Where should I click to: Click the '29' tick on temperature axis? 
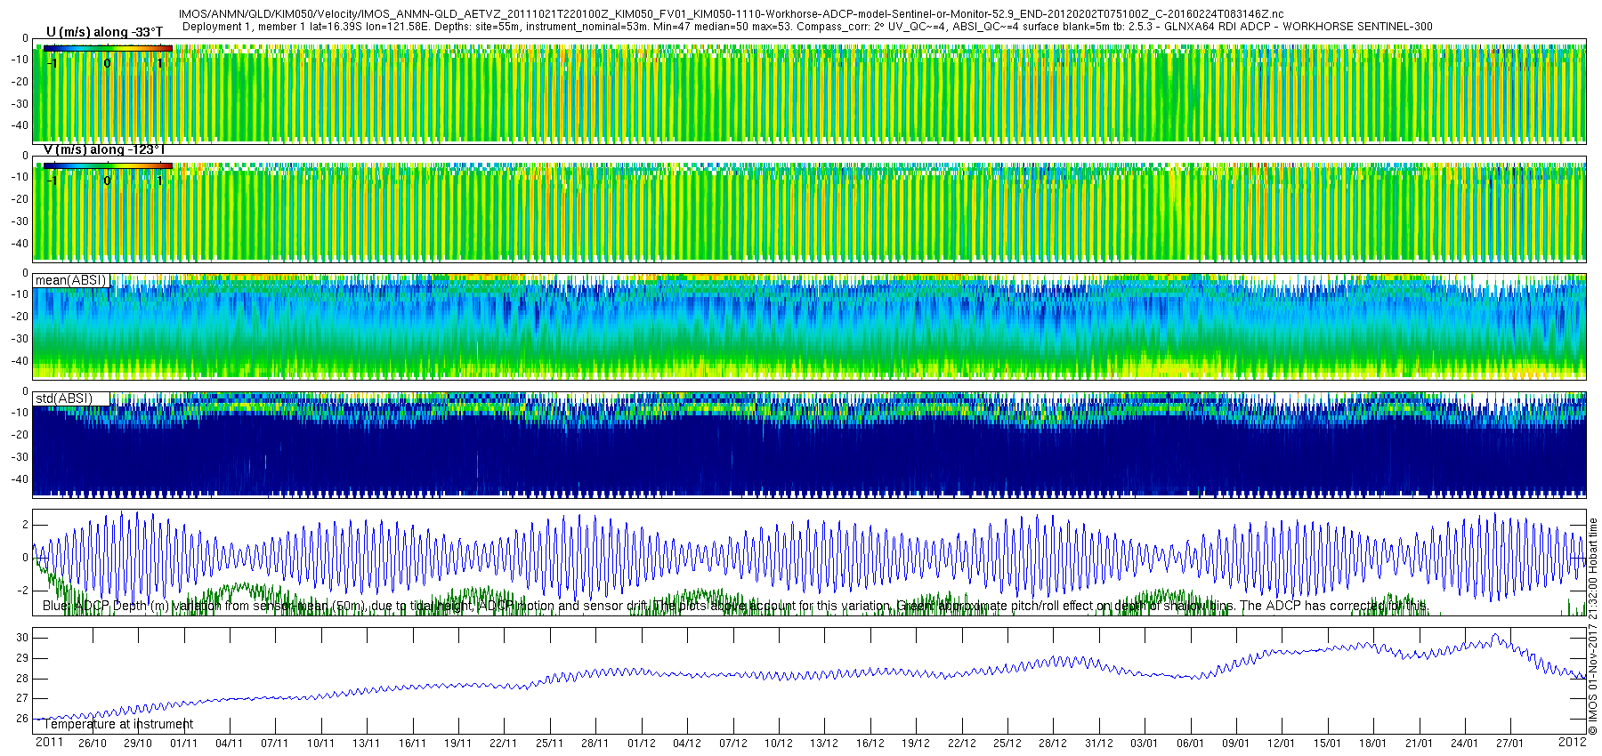(x=22, y=658)
